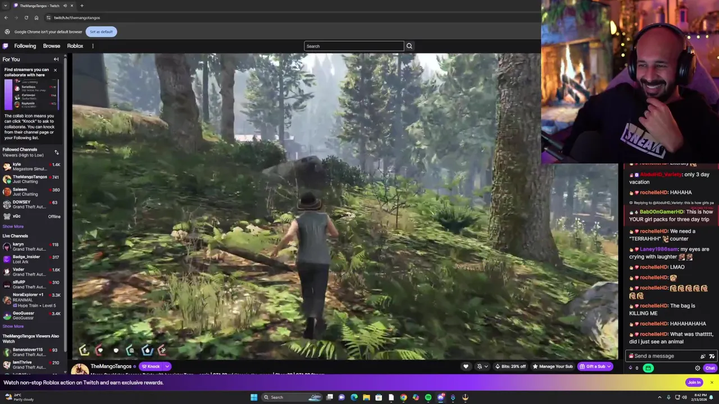This screenshot has height=404, width=719.
Task: Show more followed channels
Action: tap(13, 226)
